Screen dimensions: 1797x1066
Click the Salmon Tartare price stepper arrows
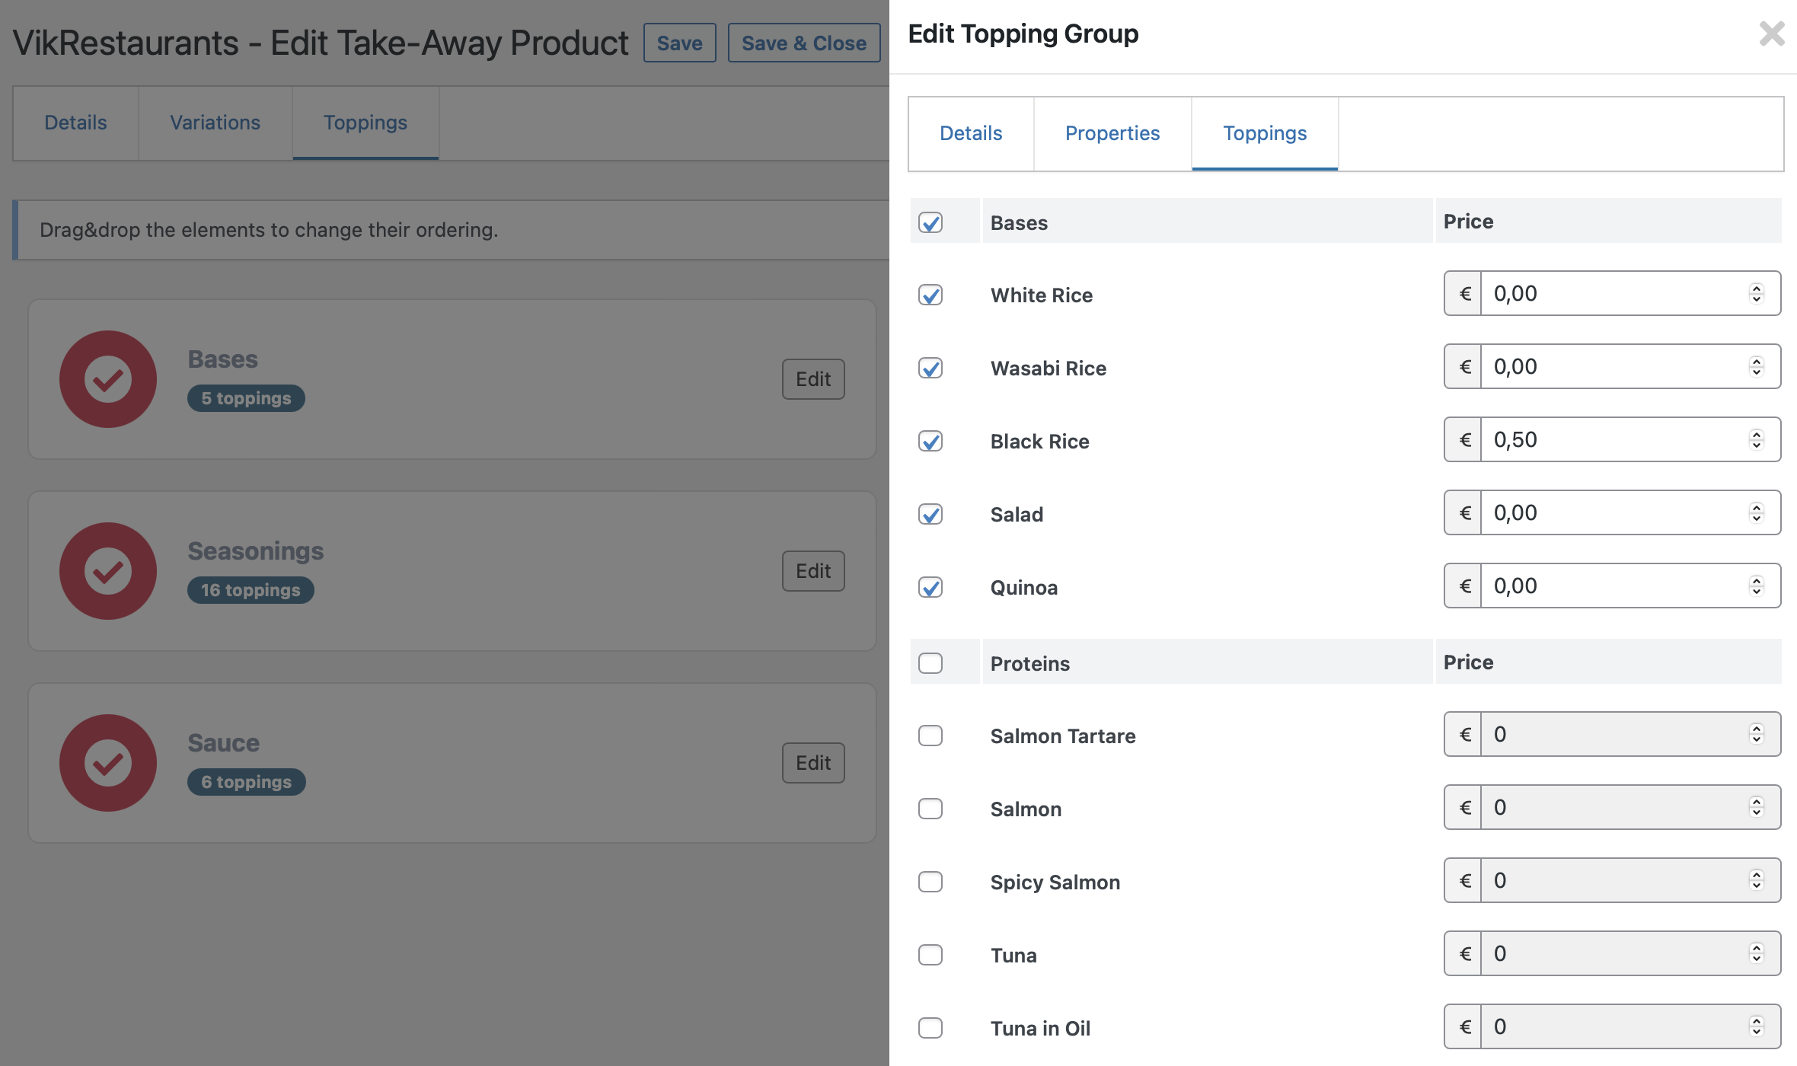pos(1757,734)
